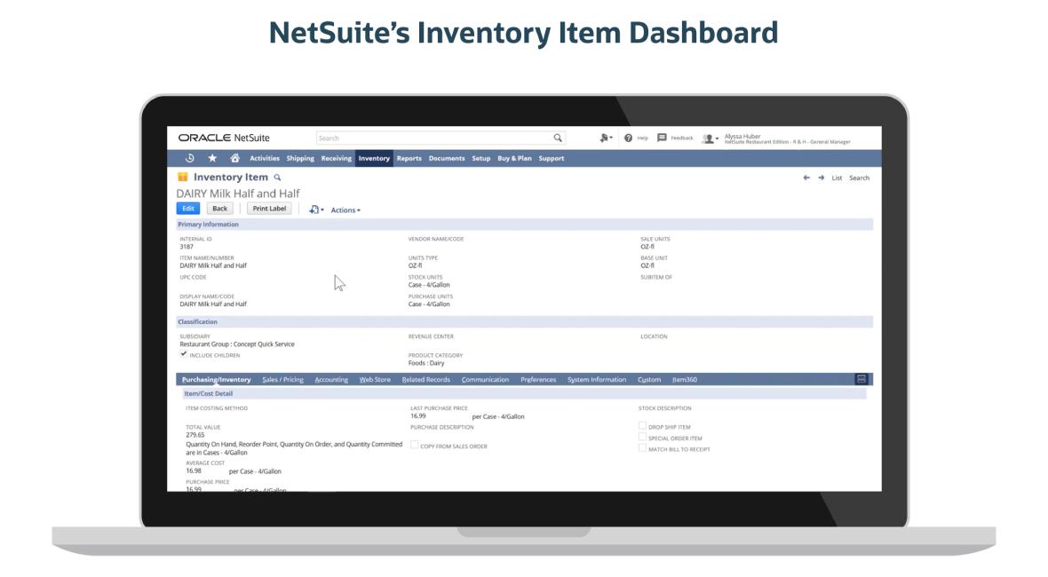
Task: Click the magnifier beside Inventory Item title
Action: [277, 178]
